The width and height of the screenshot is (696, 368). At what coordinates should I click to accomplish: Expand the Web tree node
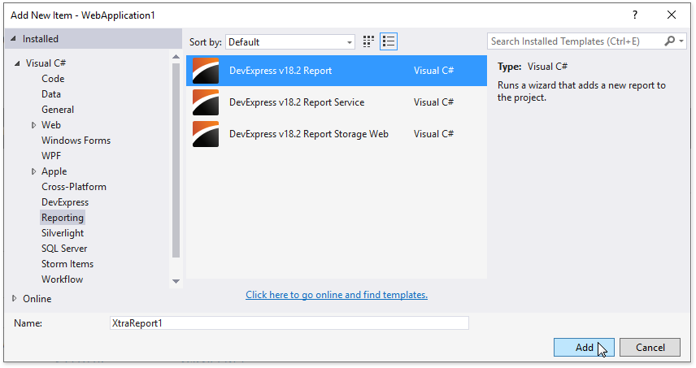(x=34, y=125)
